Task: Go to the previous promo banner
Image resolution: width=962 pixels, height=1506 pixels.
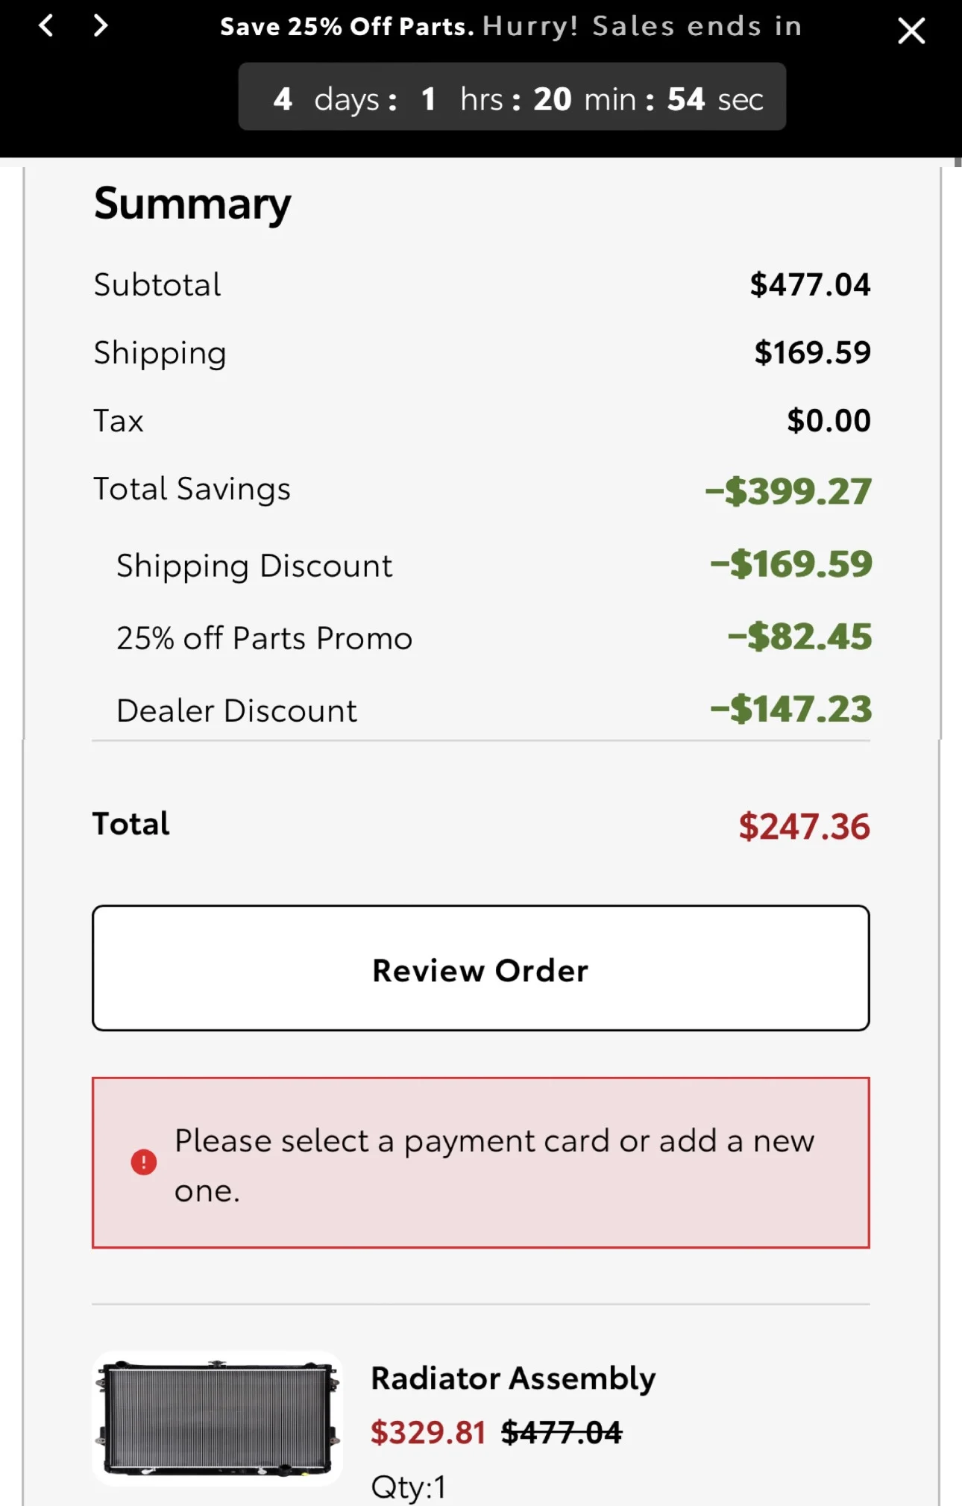Action: tap(46, 26)
